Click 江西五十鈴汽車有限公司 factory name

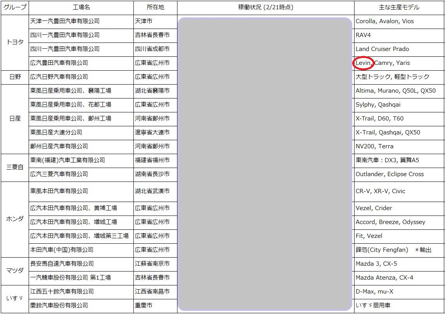click(x=62, y=291)
